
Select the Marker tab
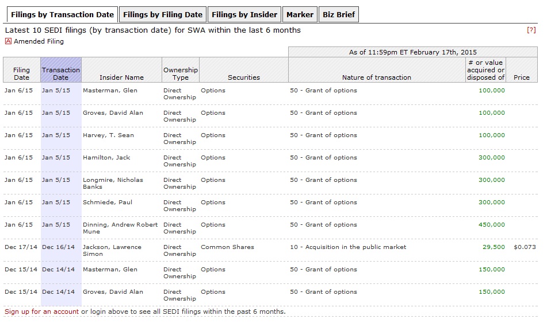(x=300, y=15)
